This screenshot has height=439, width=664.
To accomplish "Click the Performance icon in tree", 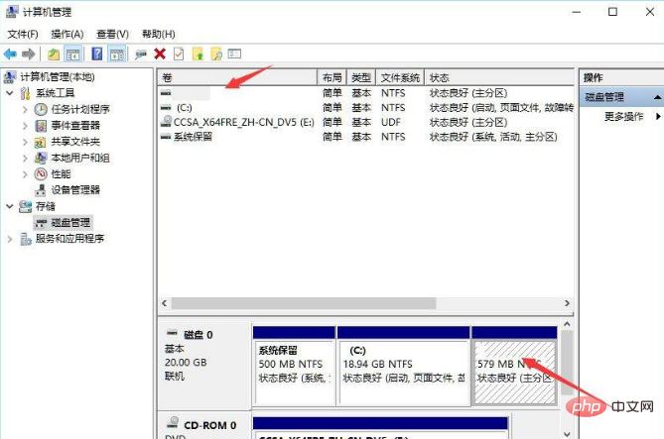I will point(41,173).
